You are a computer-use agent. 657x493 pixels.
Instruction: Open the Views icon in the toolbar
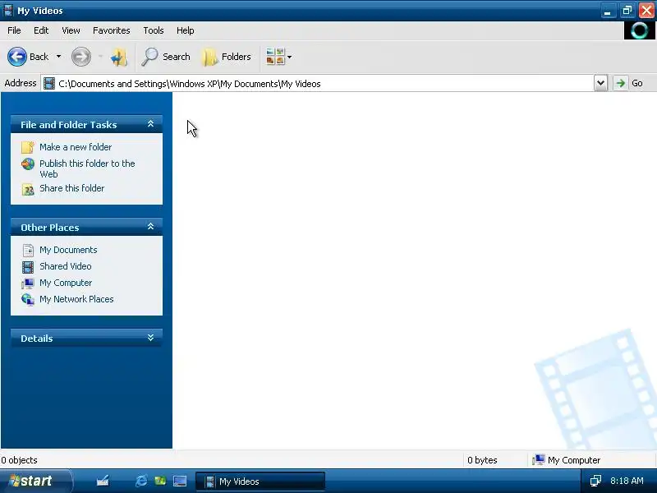click(275, 57)
